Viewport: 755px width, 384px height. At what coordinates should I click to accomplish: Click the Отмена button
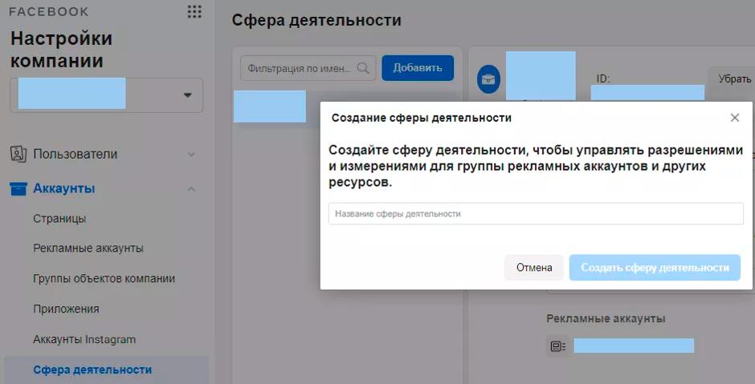(x=534, y=268)
